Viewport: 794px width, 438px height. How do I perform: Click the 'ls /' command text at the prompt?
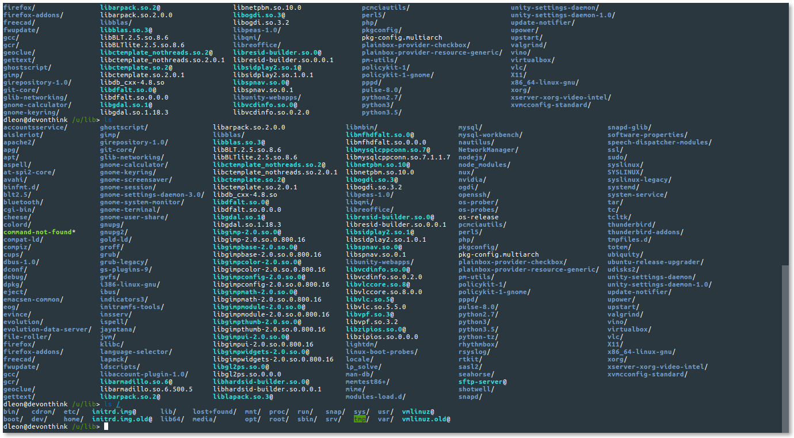(112, 404)
